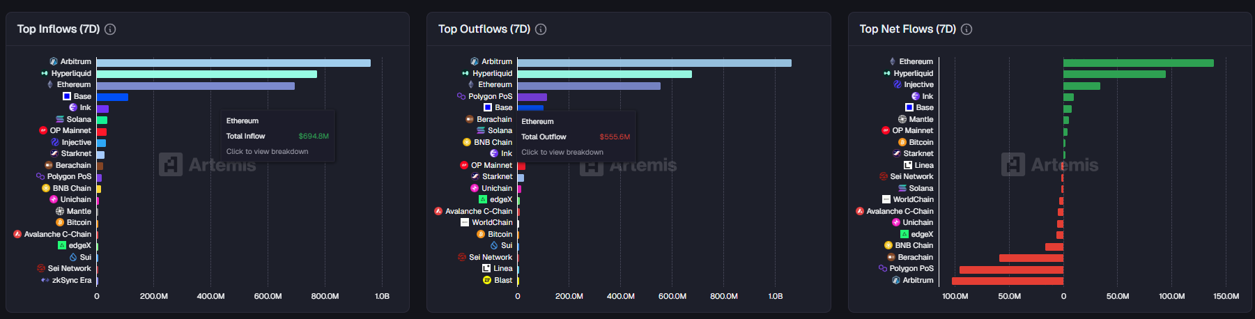Click "Click to view breakdown" in Total Inflow tooltip

pyautogui.click(x=267, y=151)
